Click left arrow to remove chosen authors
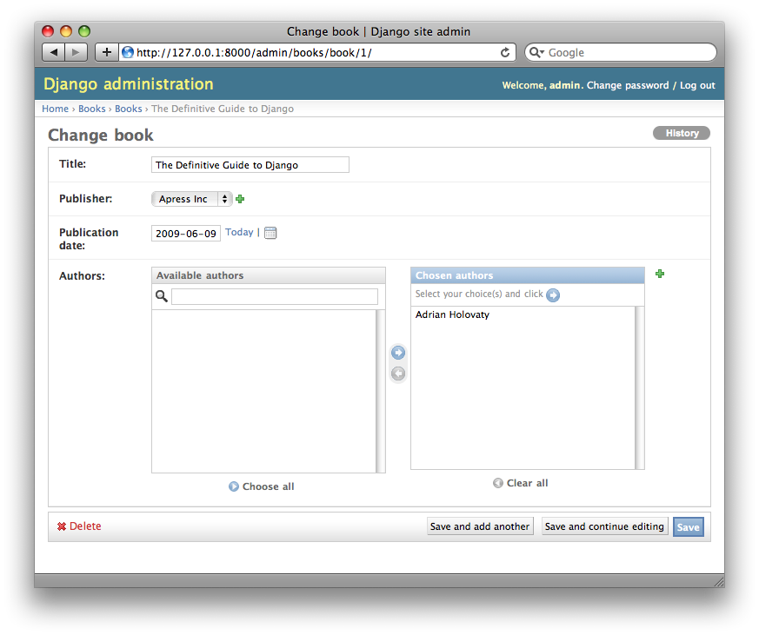Screen dimensions: 759x635 [x=398, y=374]
